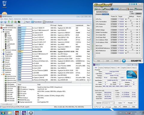Open Eredmények from the AIDA64 toolbar

[48, 22]
